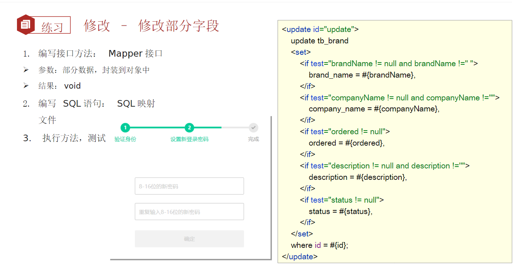This screenshot has height=267, width=519.
Task: Click the brandName if-test line
Action: pos(389,64)
